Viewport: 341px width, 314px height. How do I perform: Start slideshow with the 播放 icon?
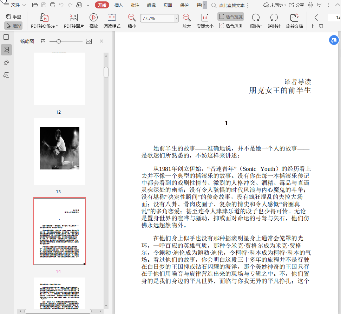tap(93, 18)
